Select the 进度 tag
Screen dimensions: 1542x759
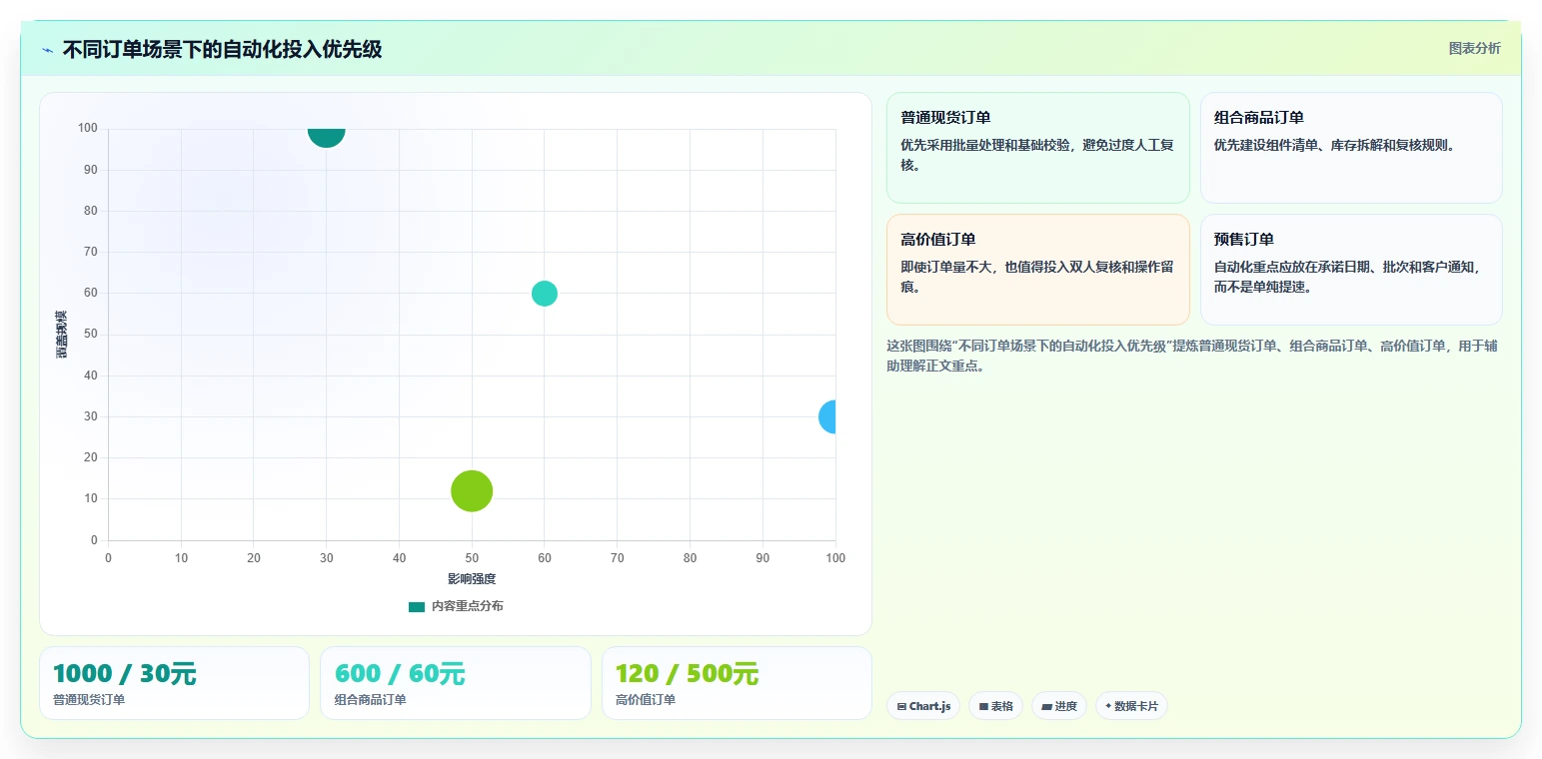[x=1059, y=706]
